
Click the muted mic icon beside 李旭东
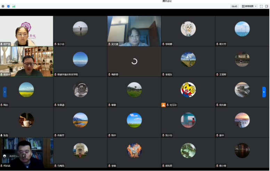coord(163,75)
